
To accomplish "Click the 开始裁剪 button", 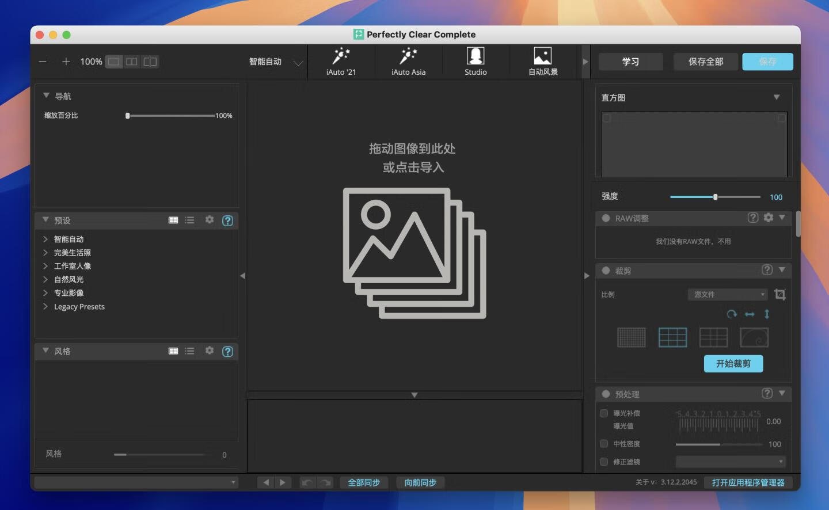I will point(733,364).
